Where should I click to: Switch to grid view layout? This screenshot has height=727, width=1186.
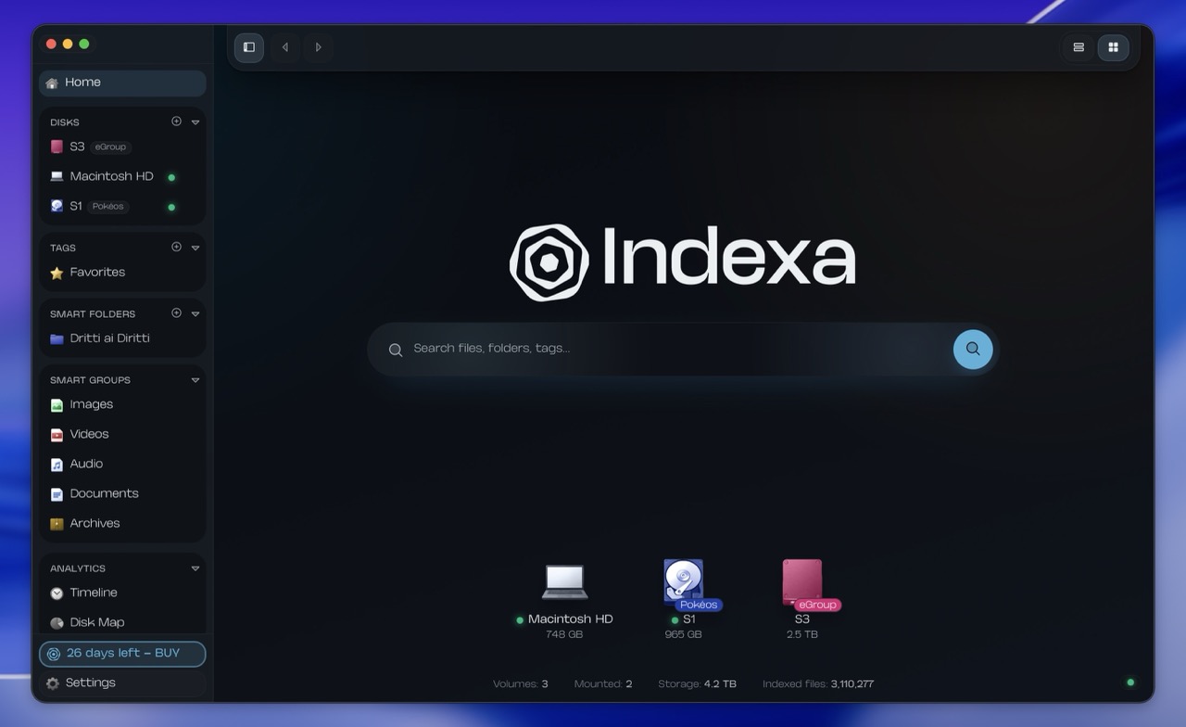(x=1113, y=47)
